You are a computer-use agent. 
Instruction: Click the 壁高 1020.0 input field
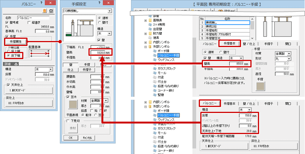pyautogui.click(x=100, y=53)
